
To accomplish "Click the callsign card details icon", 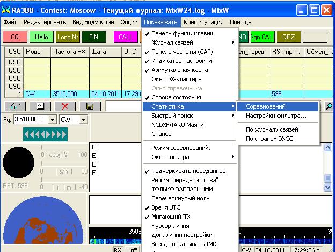I will pyautogui.click(x=40, y=106).
